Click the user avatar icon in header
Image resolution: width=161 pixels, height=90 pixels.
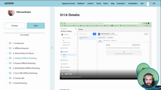coord(148,3)
